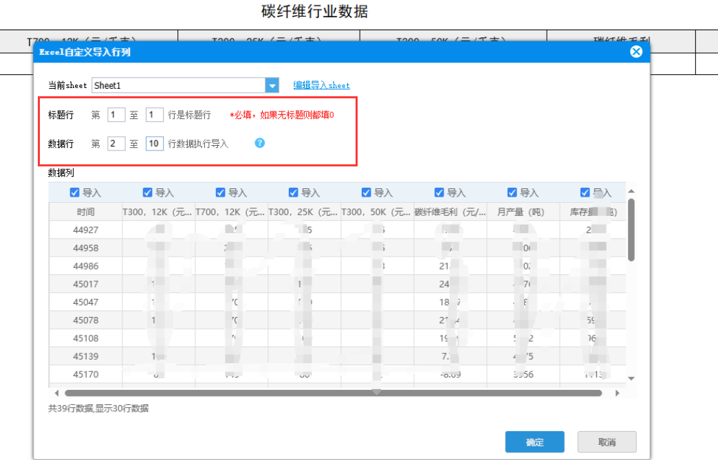Click the cell with value 45139

(86, 356)
